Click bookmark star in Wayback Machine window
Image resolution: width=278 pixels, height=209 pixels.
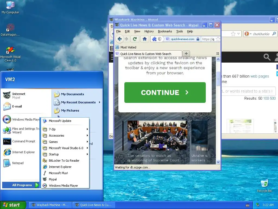[233, 34]
